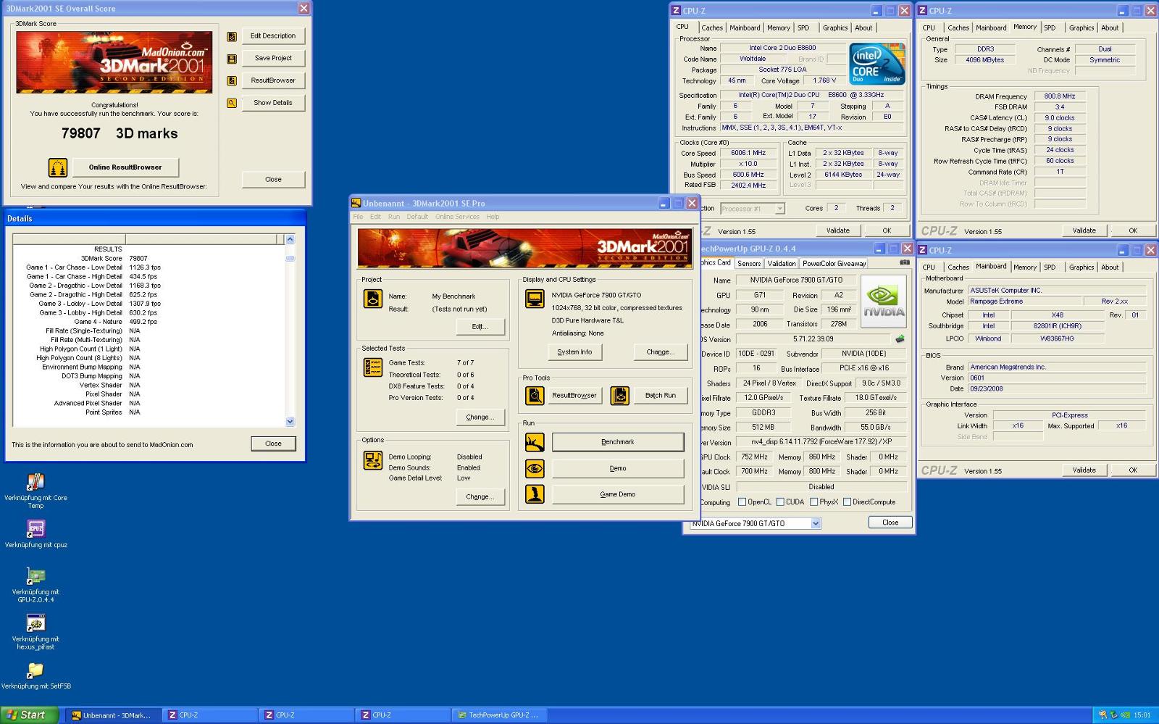The width and height of the screenshot is (1159, 724).
Task: Enable the OpenCL checkbox
Action: 742,502
